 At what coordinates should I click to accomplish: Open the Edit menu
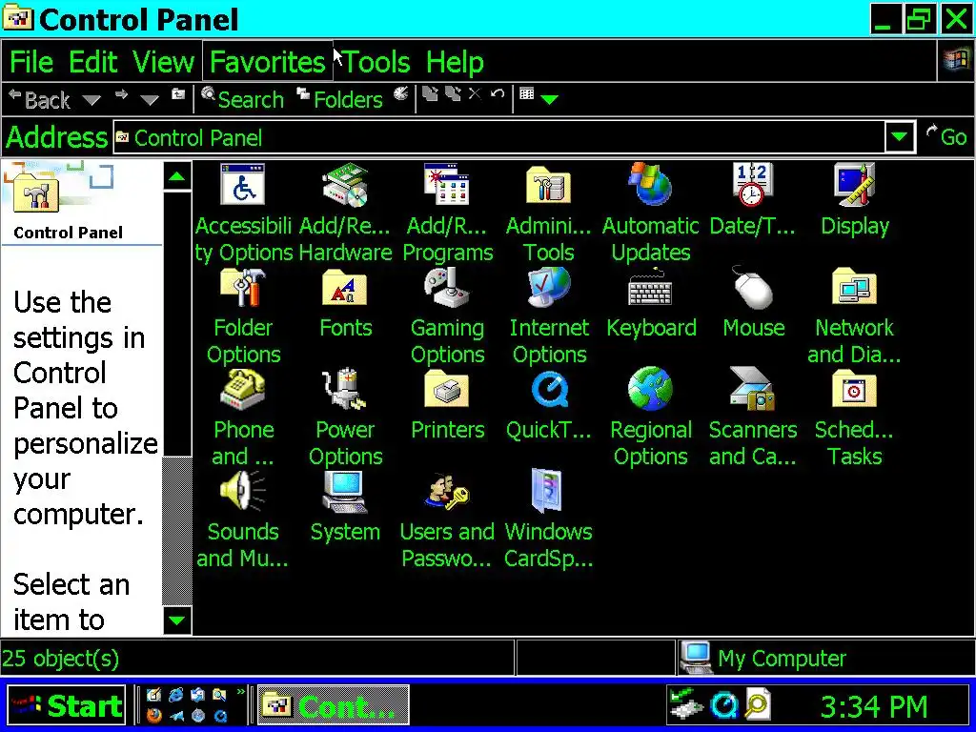(x=92, y=62)
